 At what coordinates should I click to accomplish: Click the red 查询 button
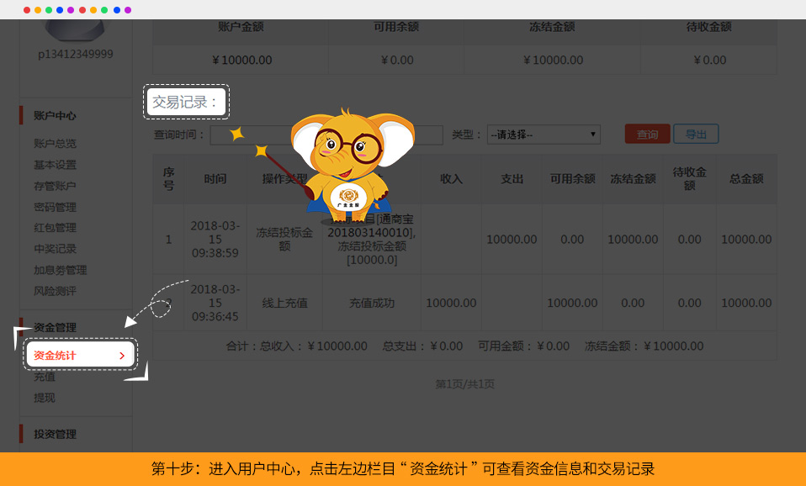point(647,135)
